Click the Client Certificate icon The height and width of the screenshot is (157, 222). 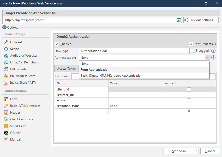6,119
